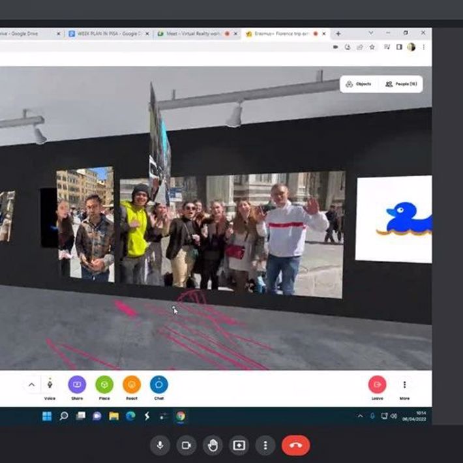This screenshot has height=463, width=463.
Task: Click the red Leave room icon
Action: click(377, 385)
